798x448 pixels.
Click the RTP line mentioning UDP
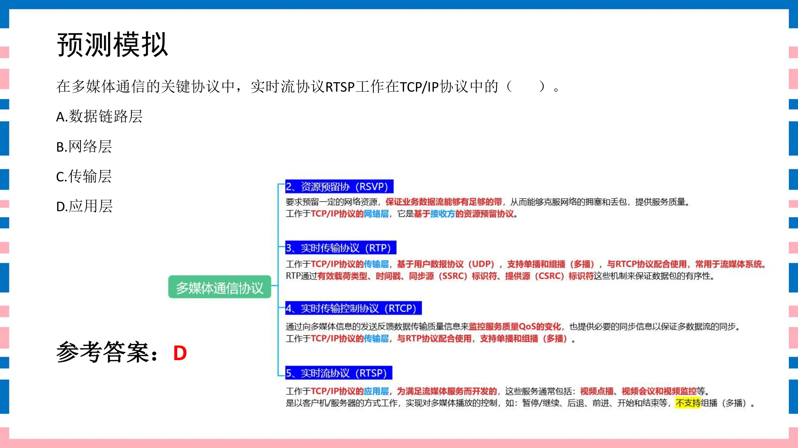[526, 264]
